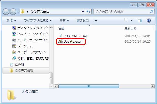Open Help with question mark icon

(x=149, y=21)
